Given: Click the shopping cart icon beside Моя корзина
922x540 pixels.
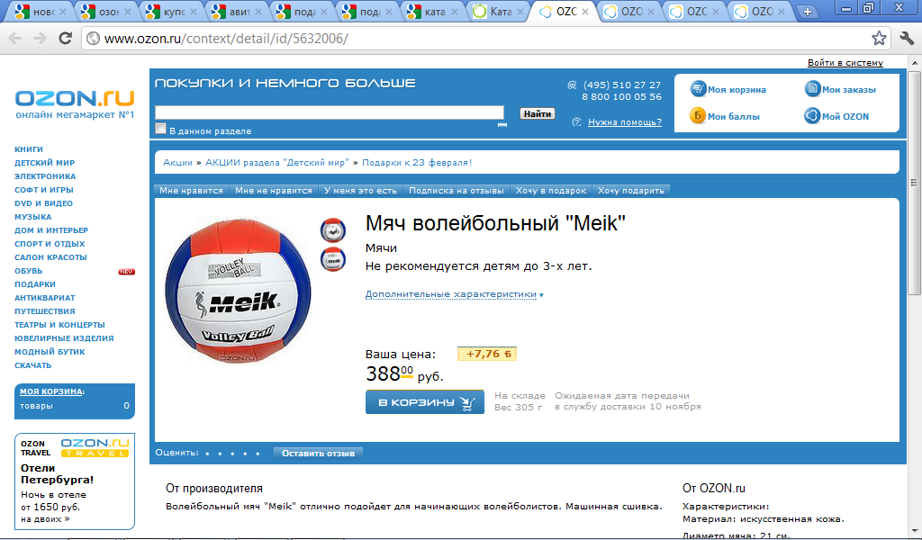Looking at the screenshot, I should pos(698,89).
